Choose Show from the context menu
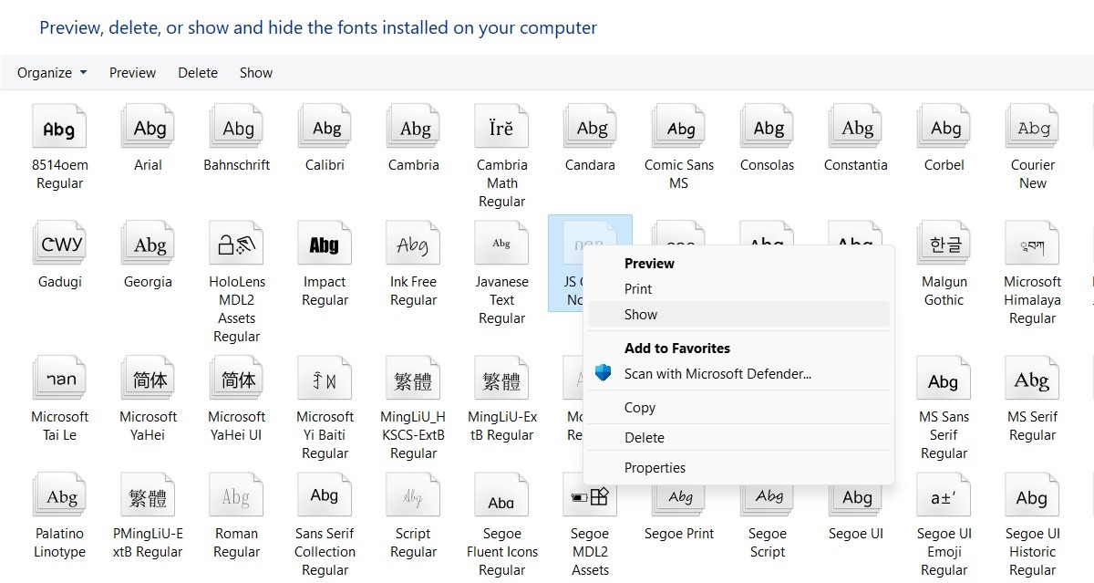The image size is (1094, 583). click(x=641, y=314)
